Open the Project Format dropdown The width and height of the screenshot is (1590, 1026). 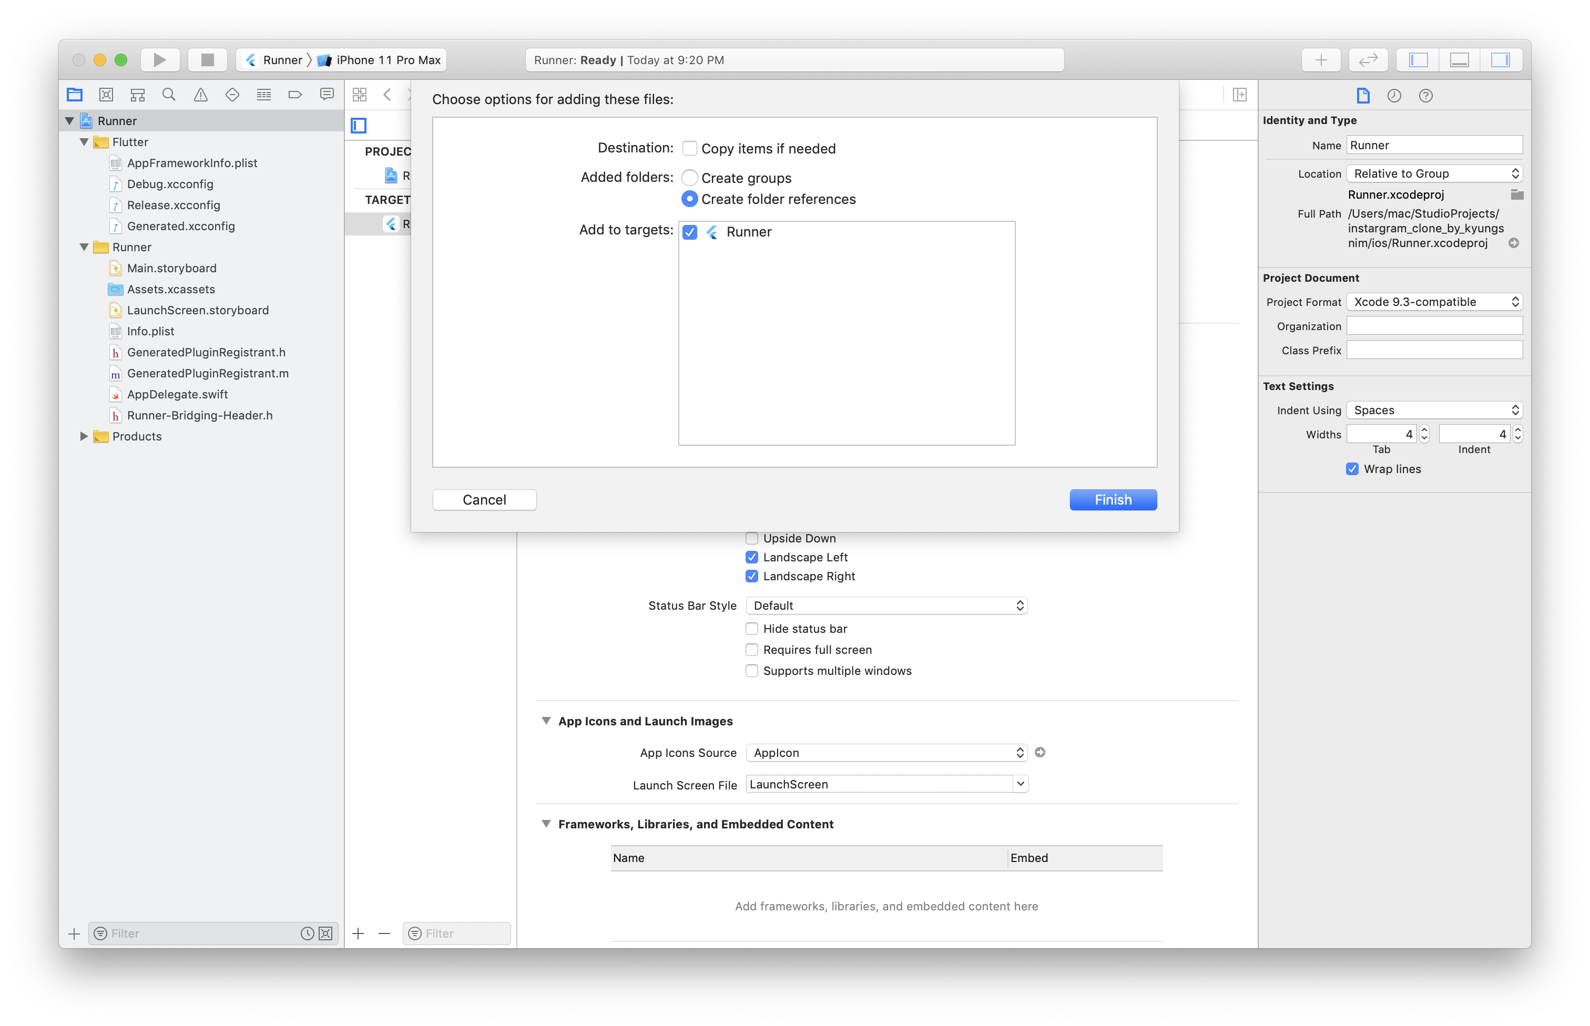[x=1434, y=302]
